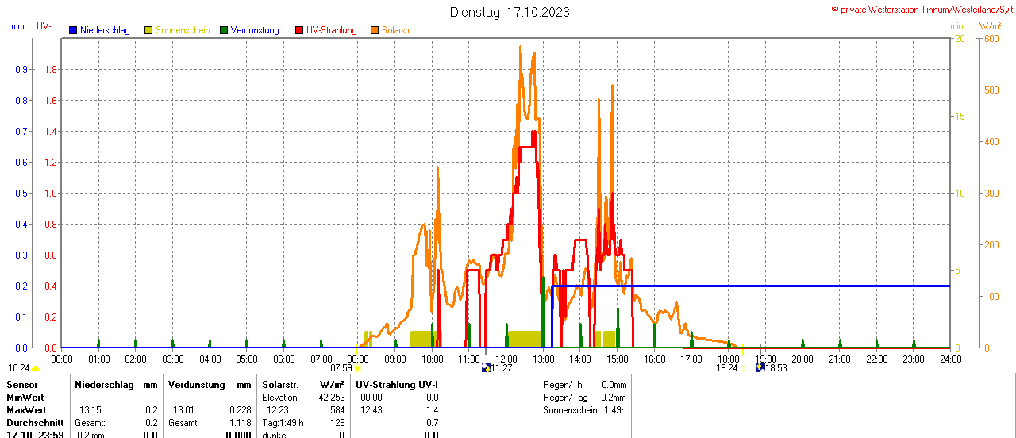Click the Regen/1h label
Viewport: 1016px width, 438px height.
pyautogui.click(x=562, y=385)
